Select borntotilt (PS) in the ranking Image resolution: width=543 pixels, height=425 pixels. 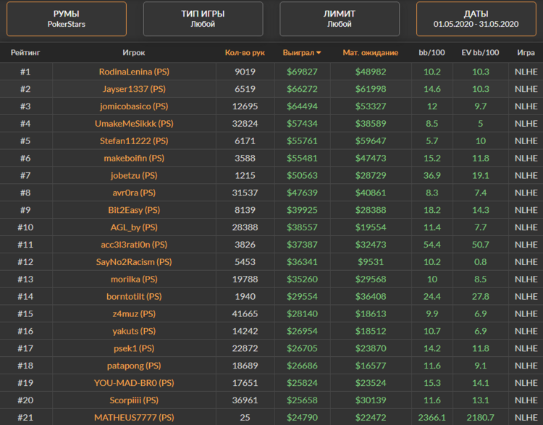coord(134,297)
